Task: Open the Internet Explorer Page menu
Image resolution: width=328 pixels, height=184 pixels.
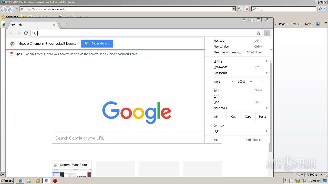Action: (x=283, y=24)
